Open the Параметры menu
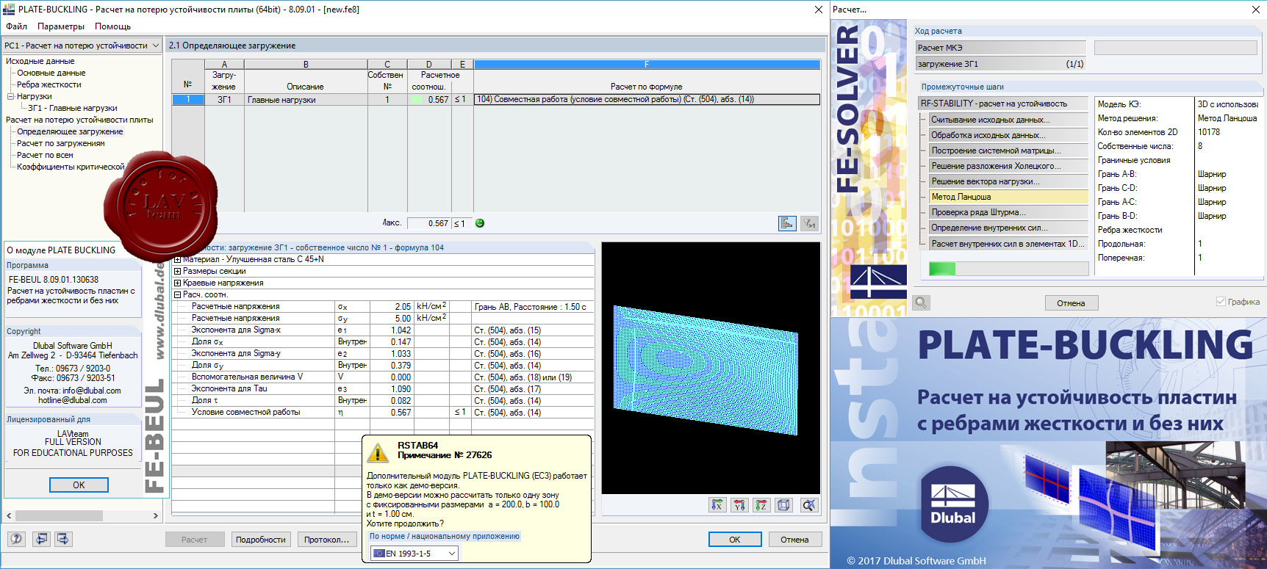 (x=61, y=26)
